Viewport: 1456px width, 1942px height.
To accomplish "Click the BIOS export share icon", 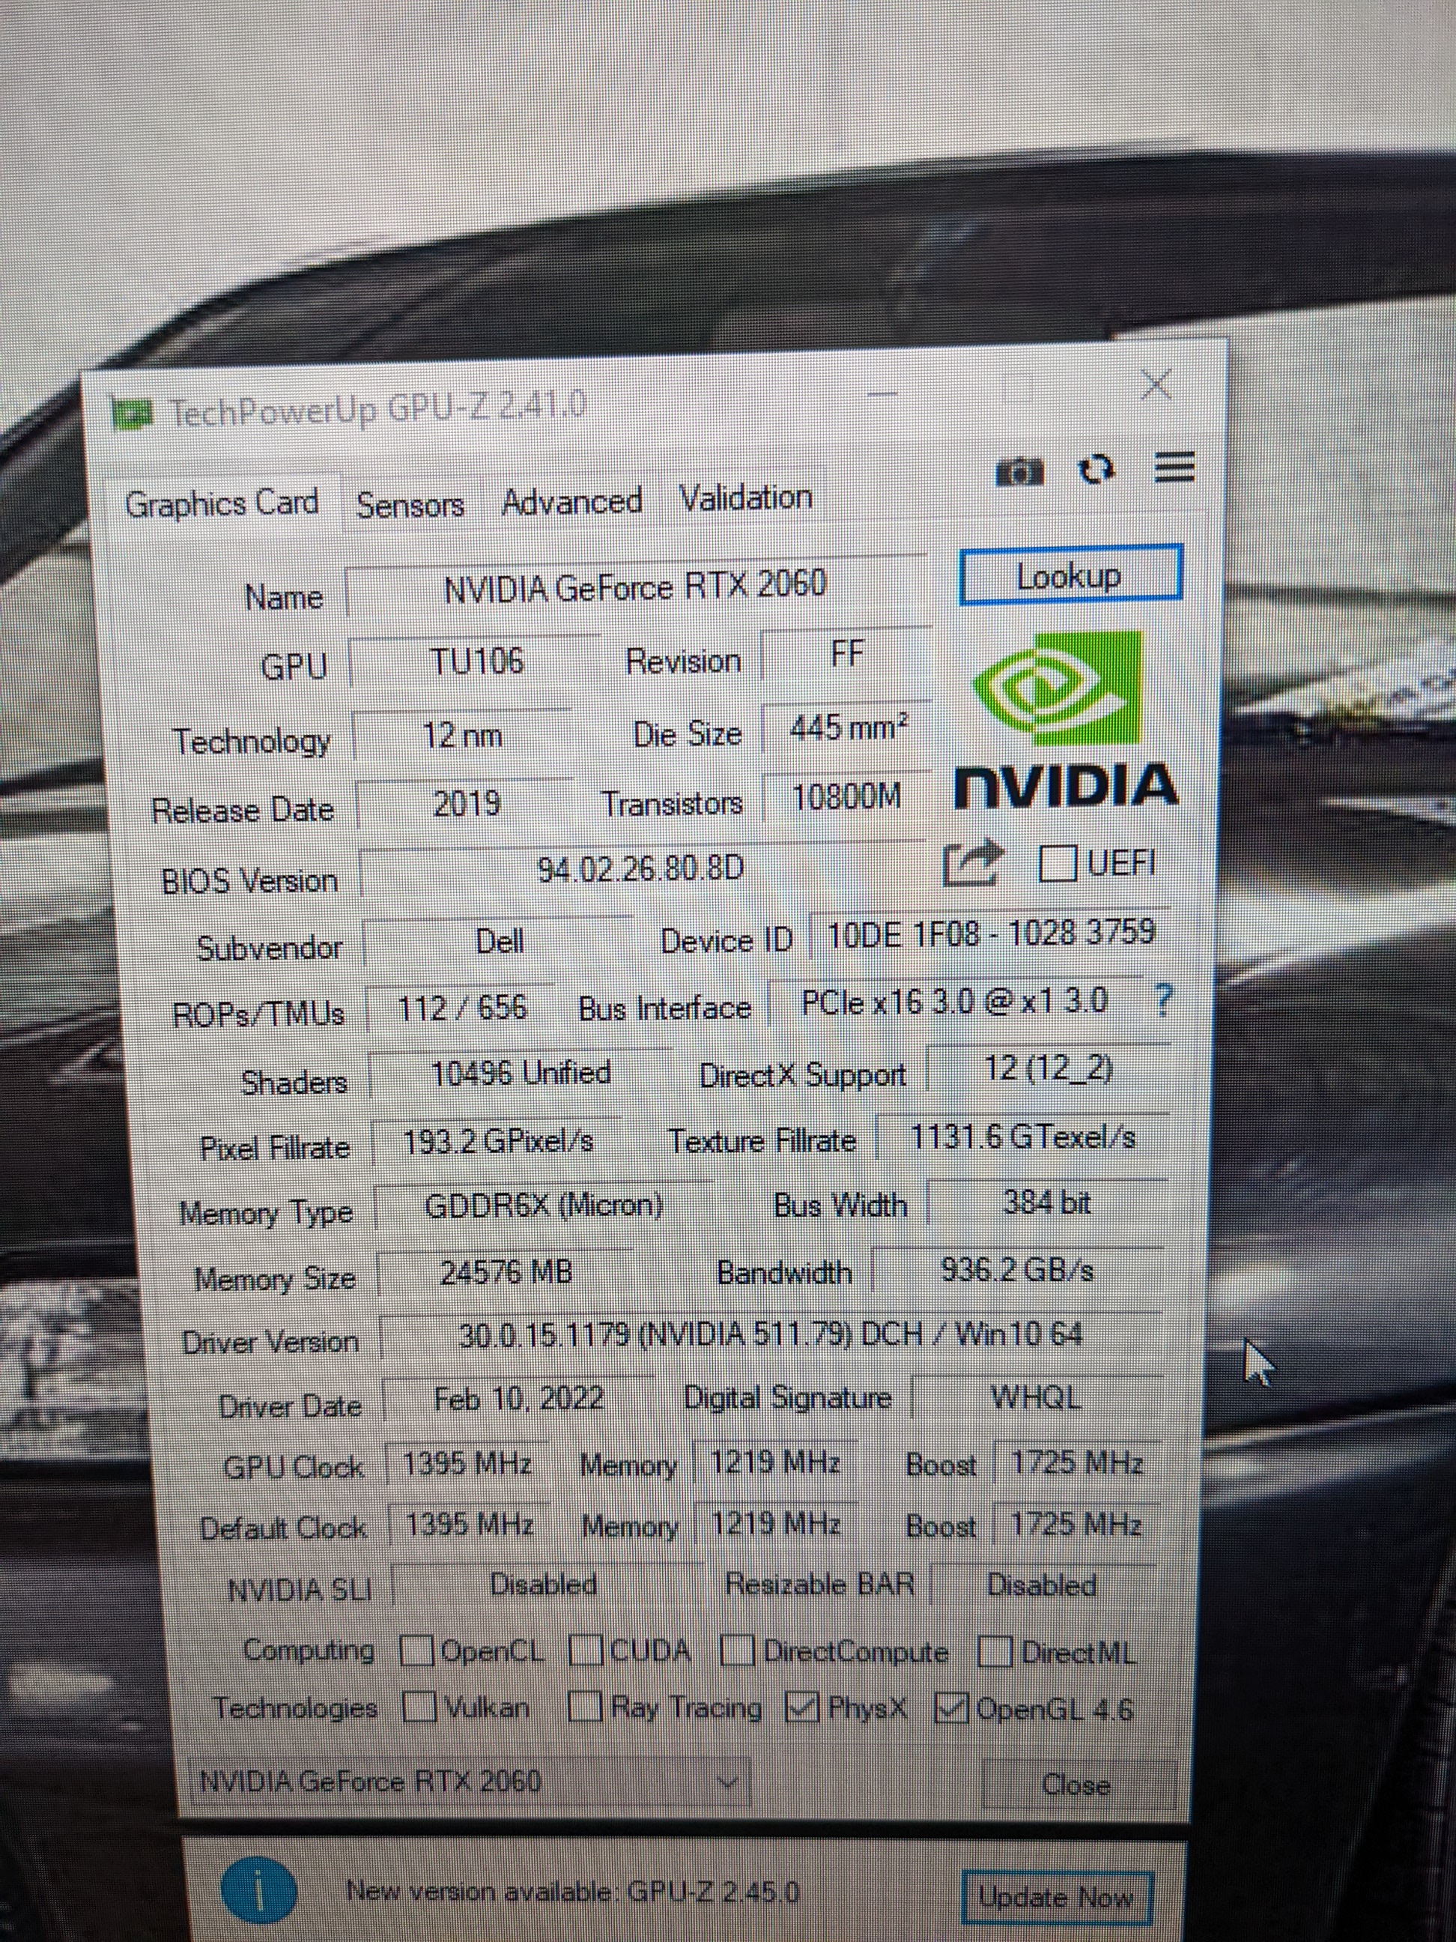I will pyautogui.click(x=971, y=863).
